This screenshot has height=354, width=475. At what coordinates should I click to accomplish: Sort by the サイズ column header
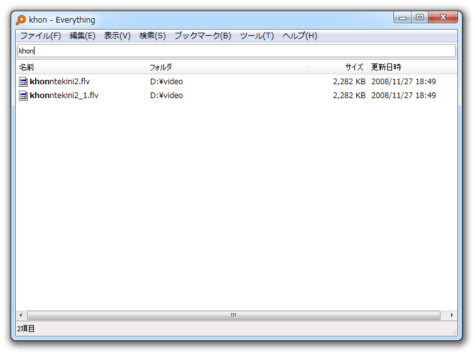pos(337,67)
